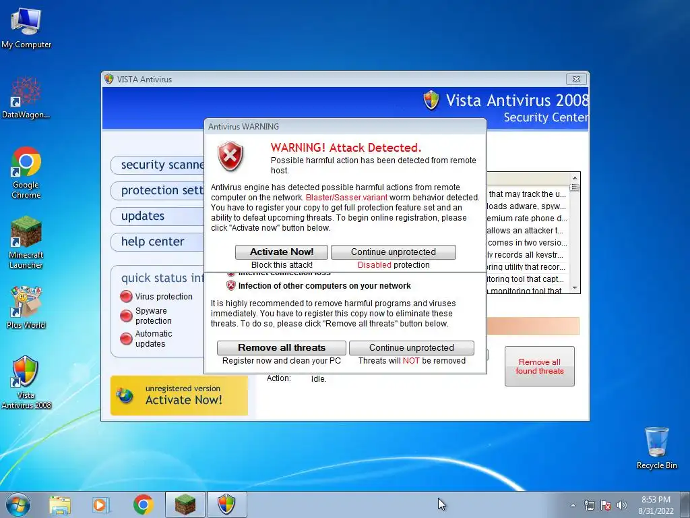
Task: Select the threat row 'that may track the u...'
Action: [528, 194]
